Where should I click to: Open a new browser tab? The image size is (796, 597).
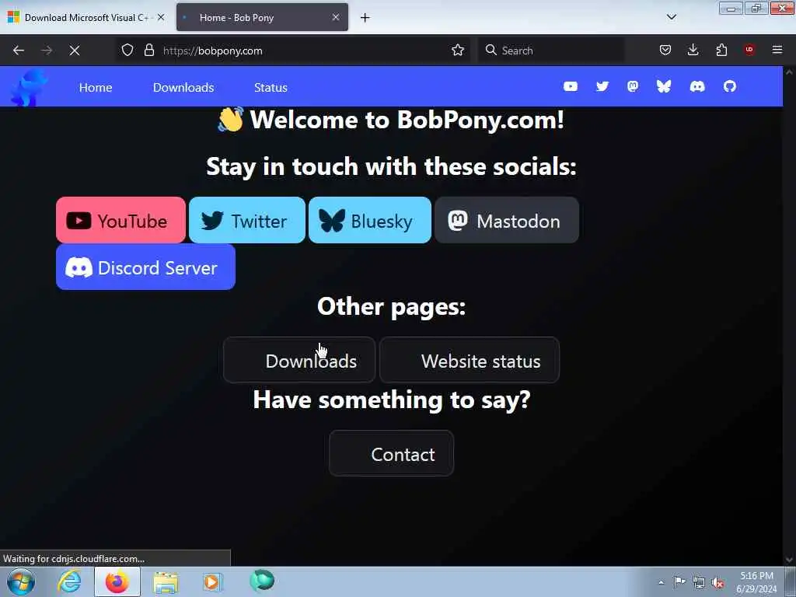click(365, 18)
